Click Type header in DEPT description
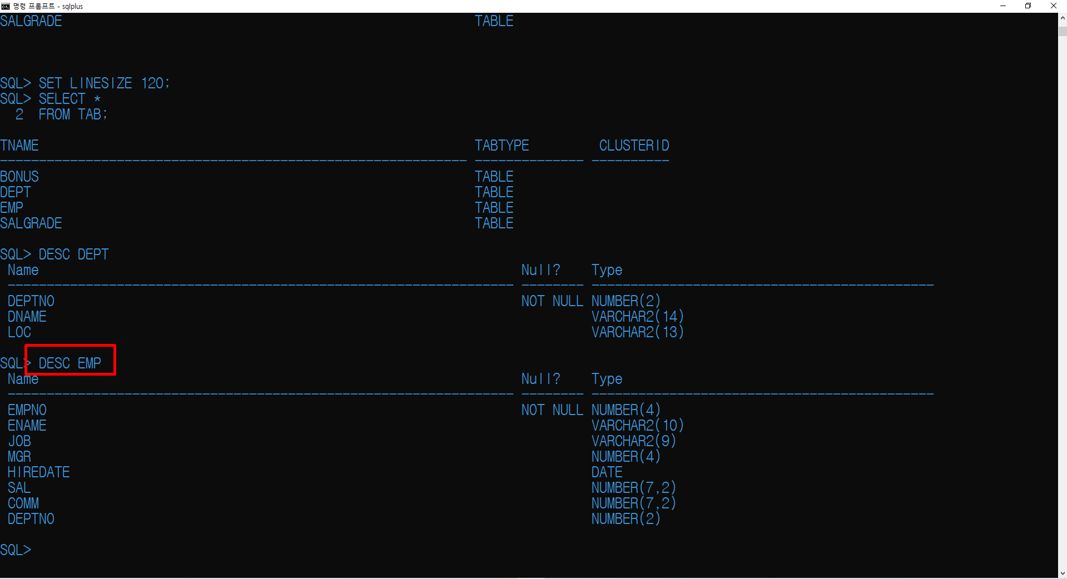1067x579 pixels. coord(607,270)
